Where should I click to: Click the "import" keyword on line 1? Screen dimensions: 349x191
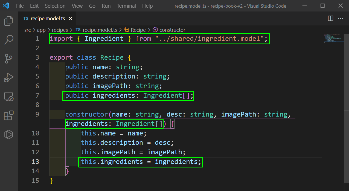click(x=61, y=39)
